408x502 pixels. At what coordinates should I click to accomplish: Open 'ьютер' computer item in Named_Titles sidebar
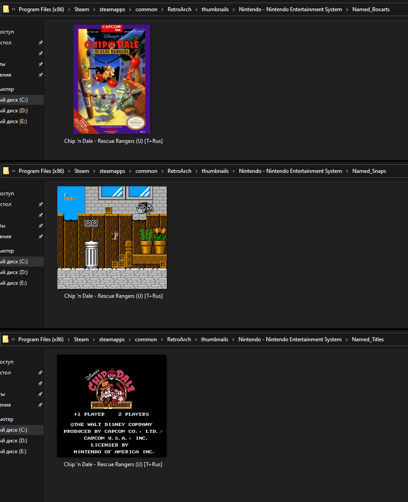[x=7, y=419]
